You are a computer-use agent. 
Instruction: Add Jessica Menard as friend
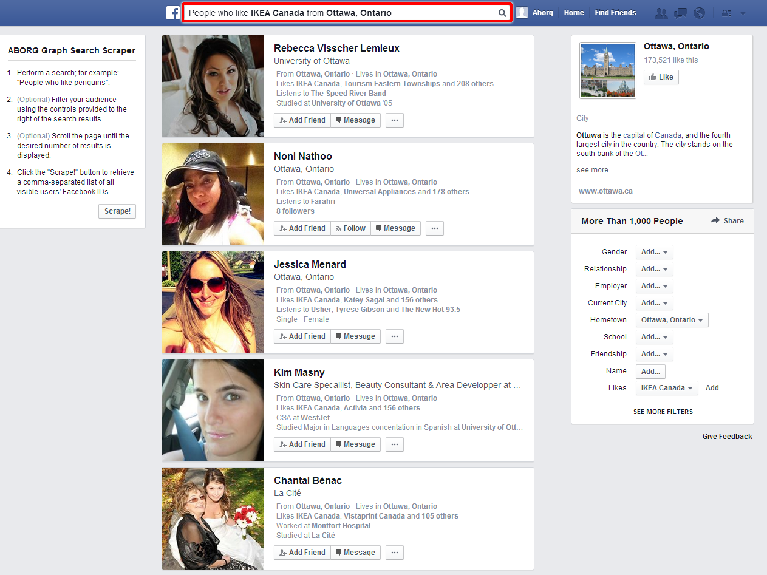[302, 336]
